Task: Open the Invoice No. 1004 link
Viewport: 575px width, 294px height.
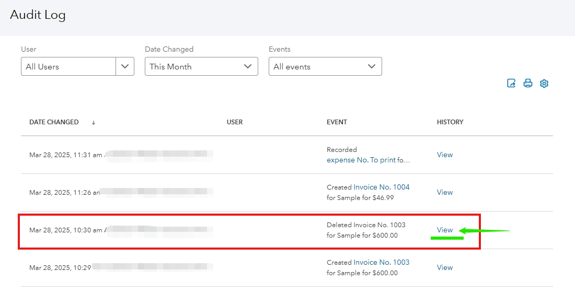Action: click(382, 187)
